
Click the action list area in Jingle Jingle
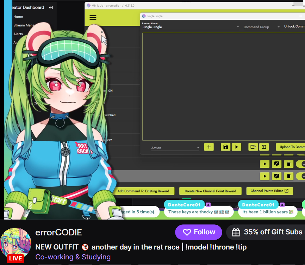tap(224, 87)
